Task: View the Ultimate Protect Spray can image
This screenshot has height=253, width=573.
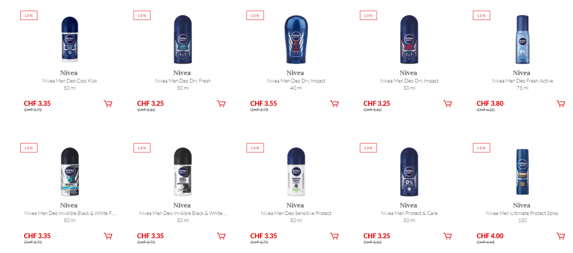Action: [x=523, y=171]
